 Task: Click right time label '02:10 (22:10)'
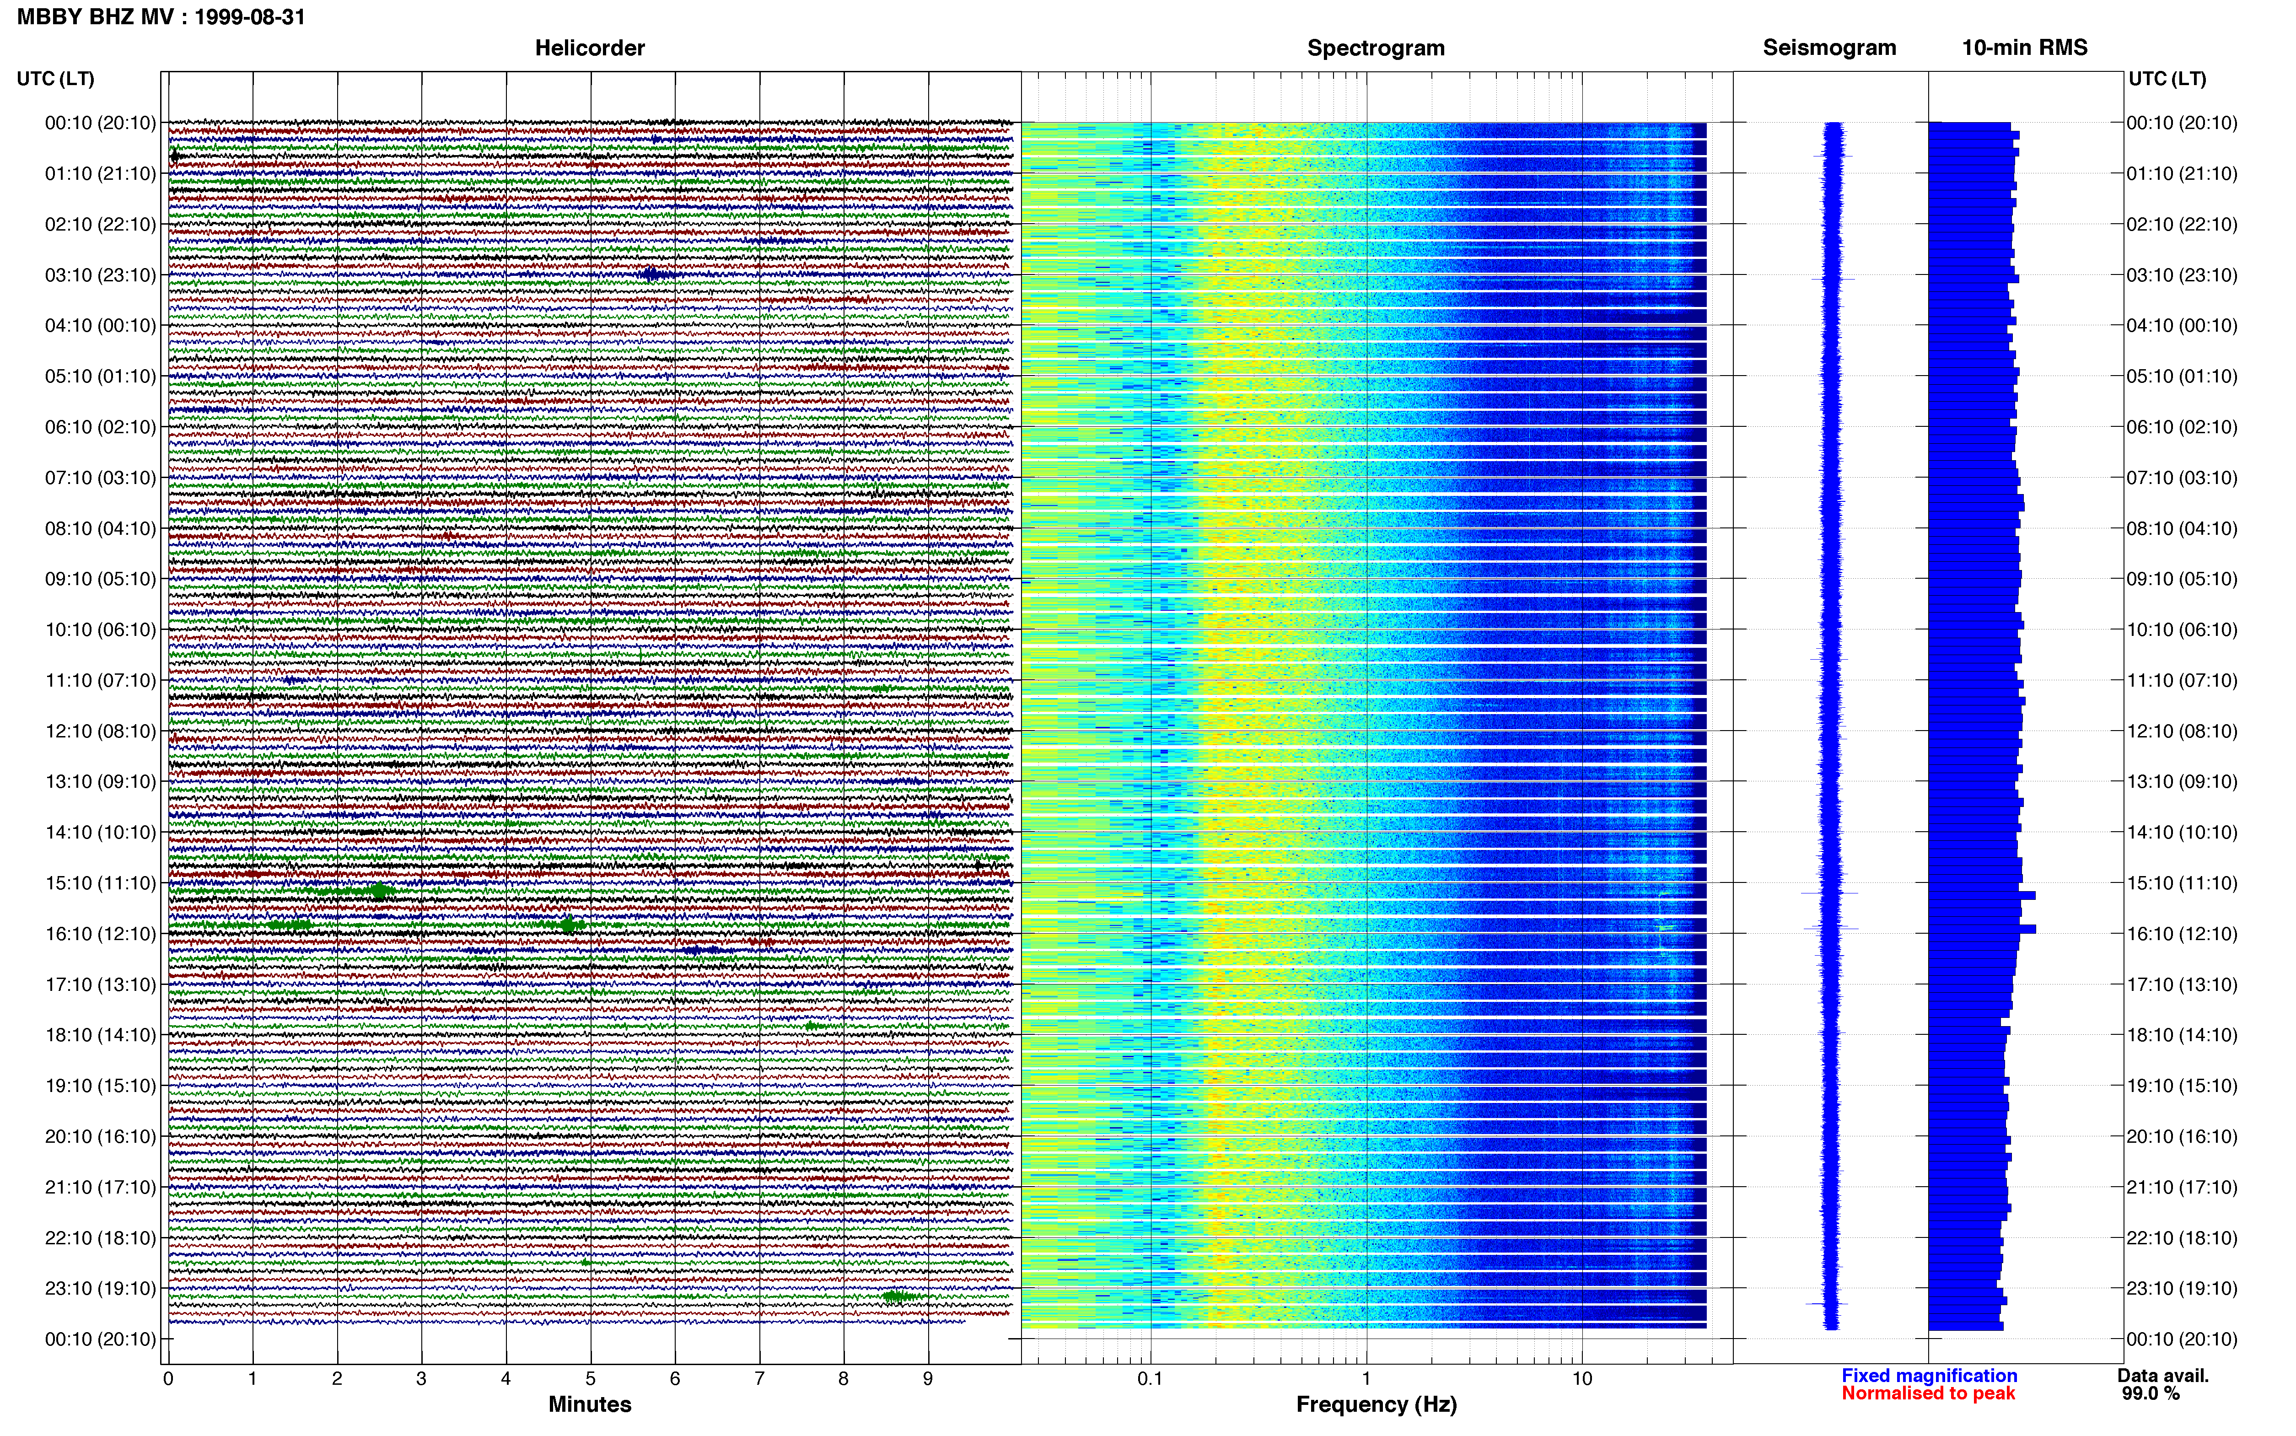pyautogui.click(x=2182, y=224)
